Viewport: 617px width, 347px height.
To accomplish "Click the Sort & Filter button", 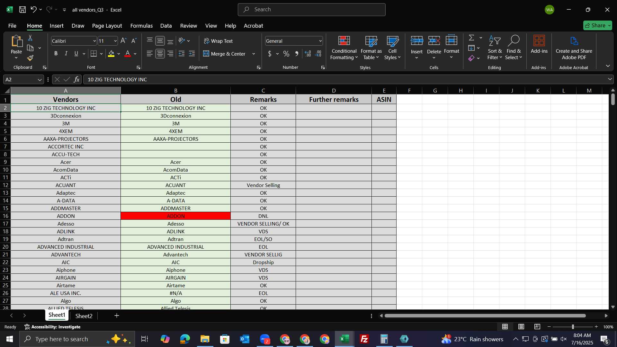I will click(494, 48).
